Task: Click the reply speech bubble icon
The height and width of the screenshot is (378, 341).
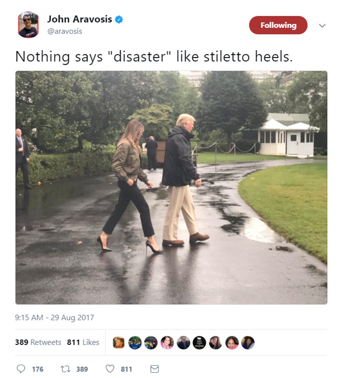Action: pos(21,369)
